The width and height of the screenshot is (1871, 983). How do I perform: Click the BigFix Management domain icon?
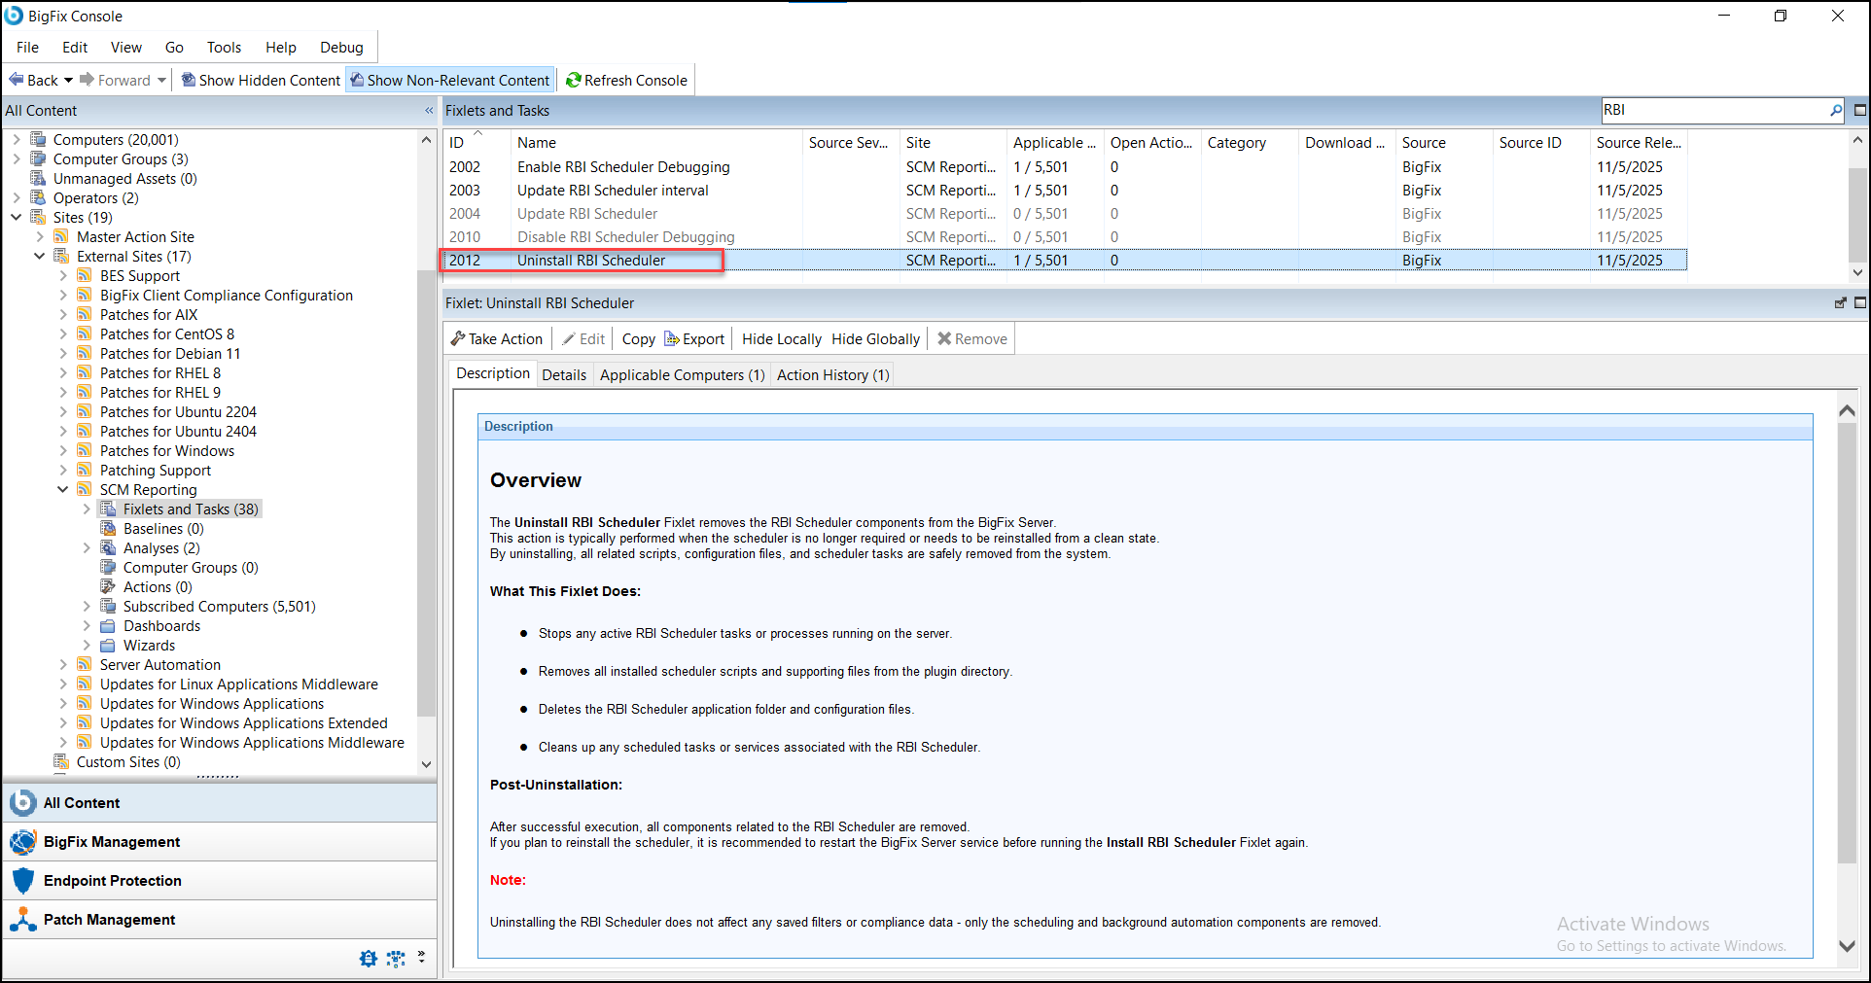pyautogui.click(x=21, y=841)
